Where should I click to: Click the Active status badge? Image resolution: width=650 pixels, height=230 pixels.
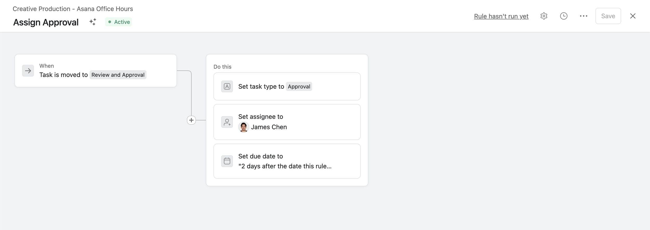coord(119,22)
